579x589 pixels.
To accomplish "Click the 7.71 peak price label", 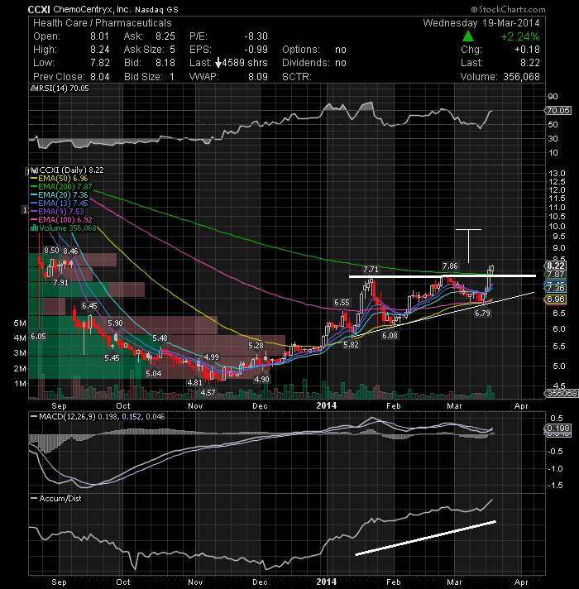I will pos(371,270).
